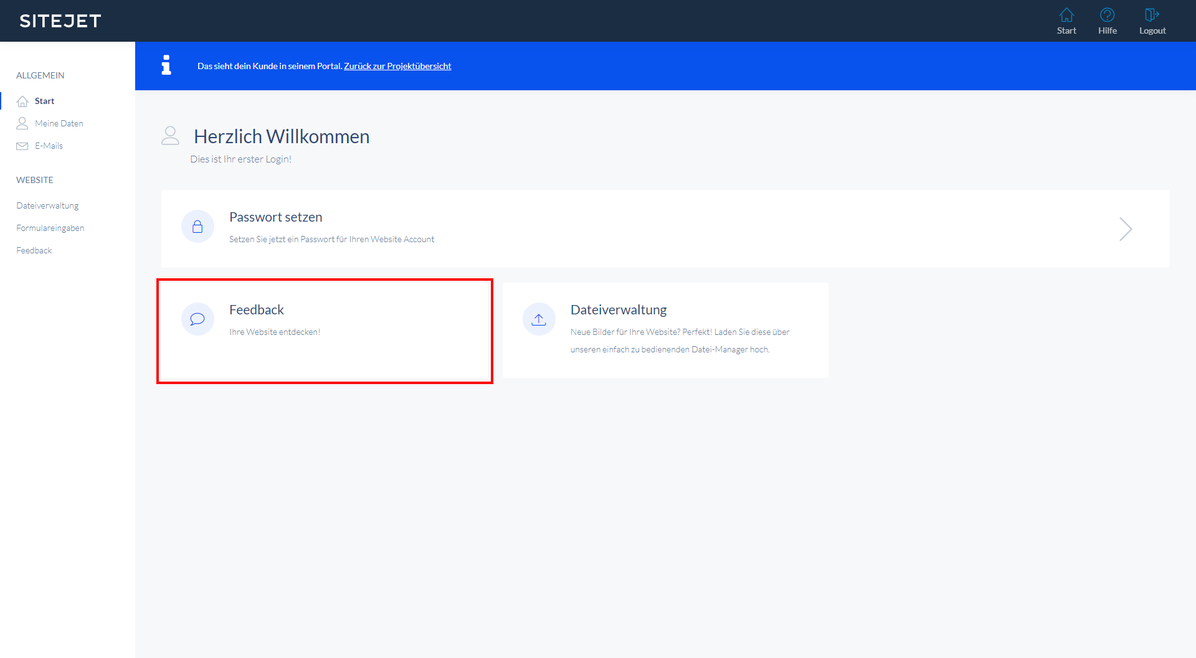The width and height of the screenshot is (1196, 658).
Task: Click the Logout door icon
Action: point(1152,15)
